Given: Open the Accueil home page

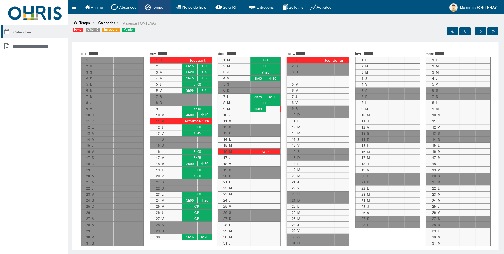Looking at the screenshot, I should 94,8.
